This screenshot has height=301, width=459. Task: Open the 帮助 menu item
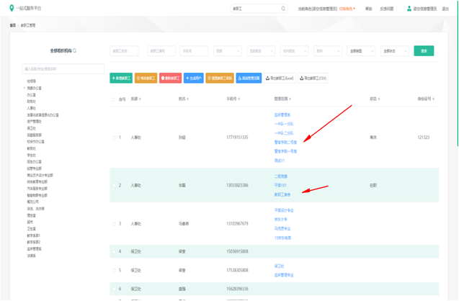[369, 9]
